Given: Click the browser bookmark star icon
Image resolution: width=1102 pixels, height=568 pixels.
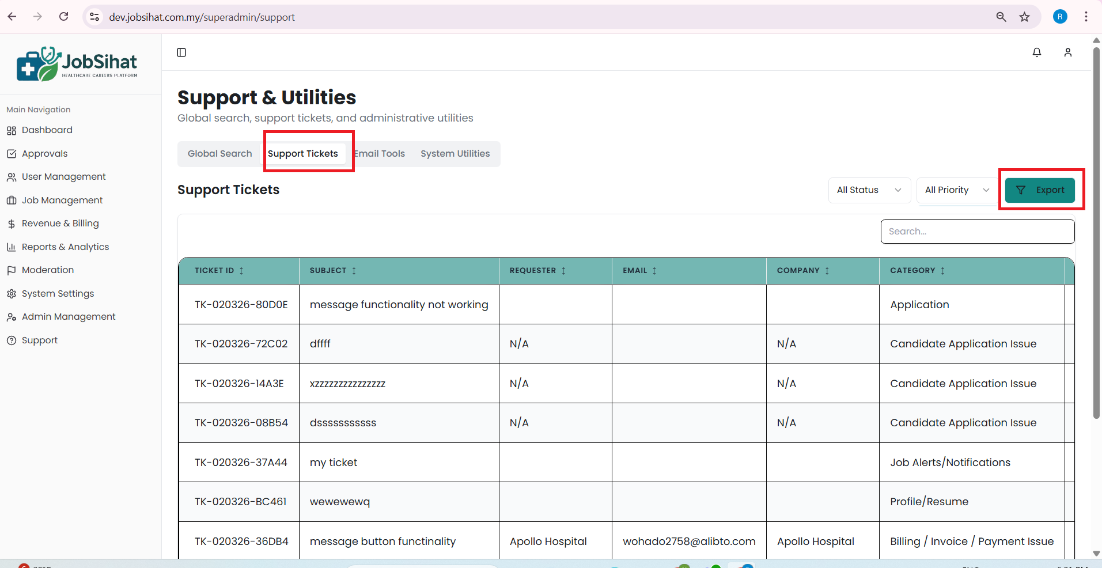Looking at the screenshot, I should pyautogui.click(x=1024, y=17).
